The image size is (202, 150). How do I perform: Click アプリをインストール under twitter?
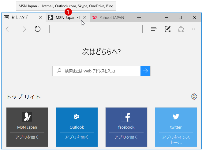176,140
